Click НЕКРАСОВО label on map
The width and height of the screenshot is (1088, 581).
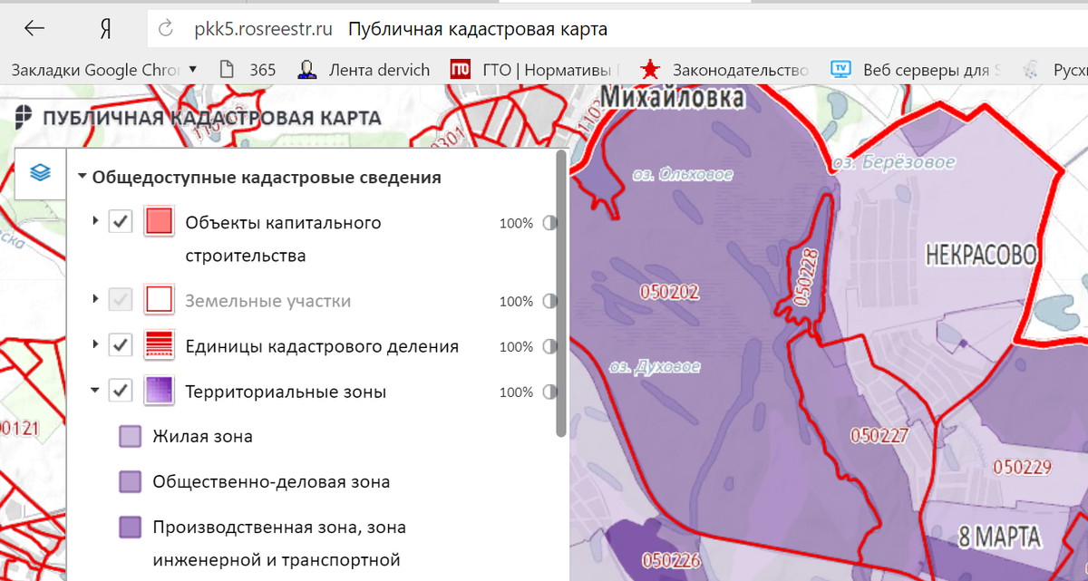coord(980,255)
